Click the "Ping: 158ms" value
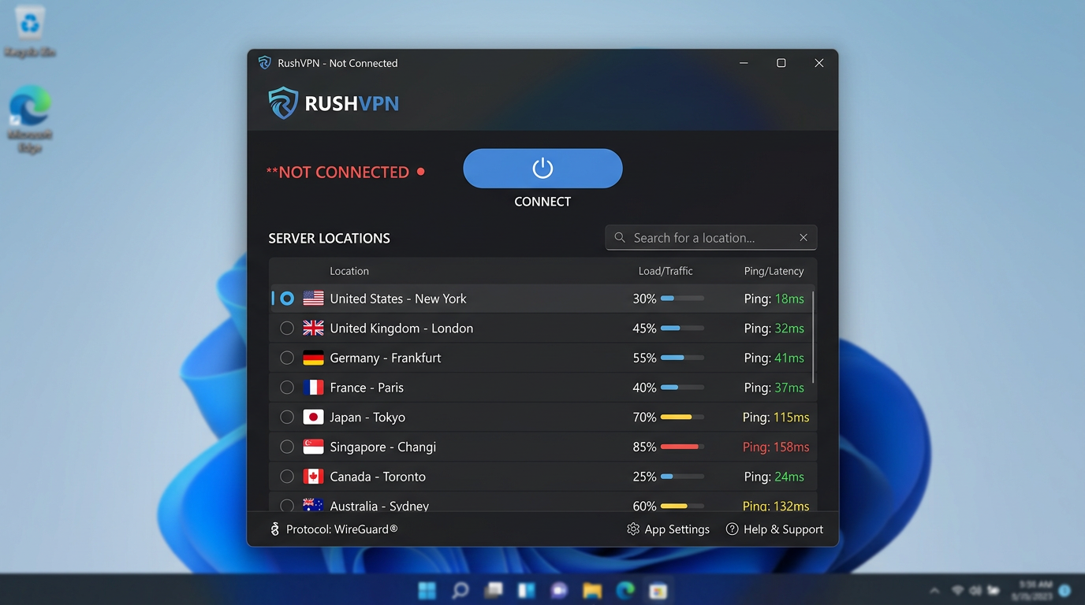Image resolution: width=1085 pixels, height=605 pixels. [776, 447]
